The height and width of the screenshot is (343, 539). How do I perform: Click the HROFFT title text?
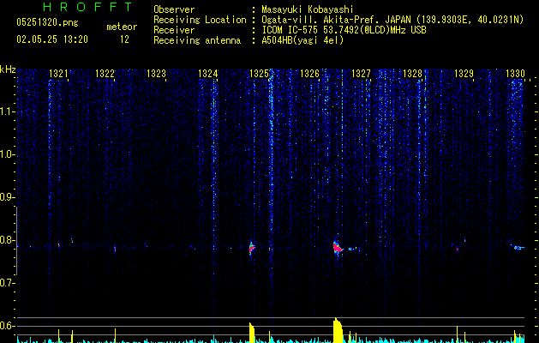tap(88, 7)
